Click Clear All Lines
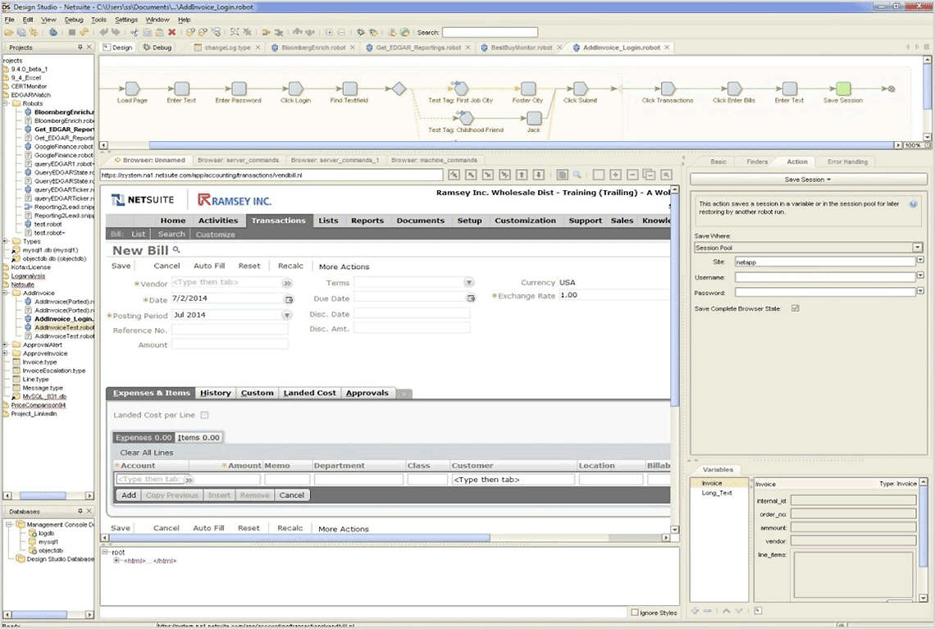 147,453
